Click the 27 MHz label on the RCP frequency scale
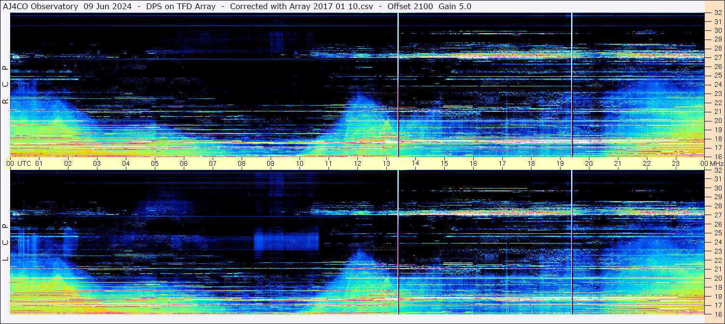This screenshot has height=324, width=725. point(717,57)
